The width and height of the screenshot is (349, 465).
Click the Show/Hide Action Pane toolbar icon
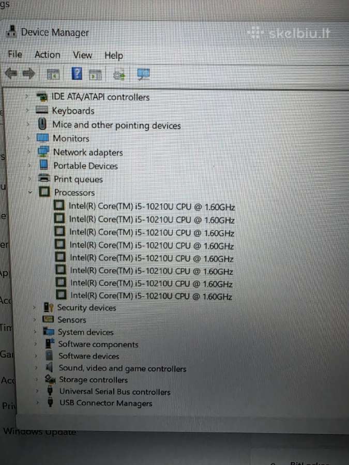(95, 75)
